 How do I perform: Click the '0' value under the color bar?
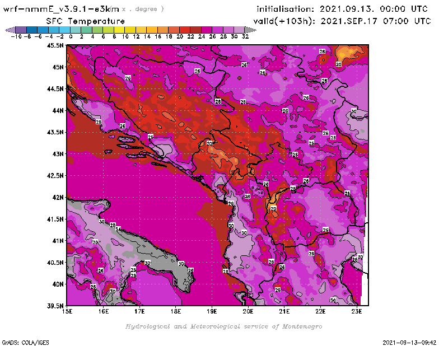tap(71, 36)
